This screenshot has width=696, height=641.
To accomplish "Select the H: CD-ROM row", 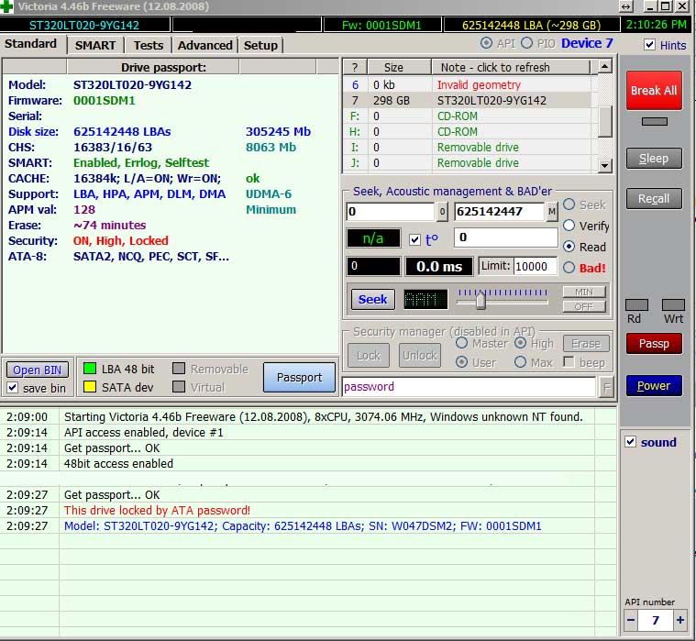I will click(467, 131).
